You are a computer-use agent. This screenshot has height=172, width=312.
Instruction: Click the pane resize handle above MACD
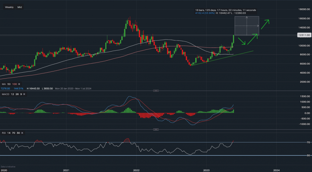click(156, 91)
